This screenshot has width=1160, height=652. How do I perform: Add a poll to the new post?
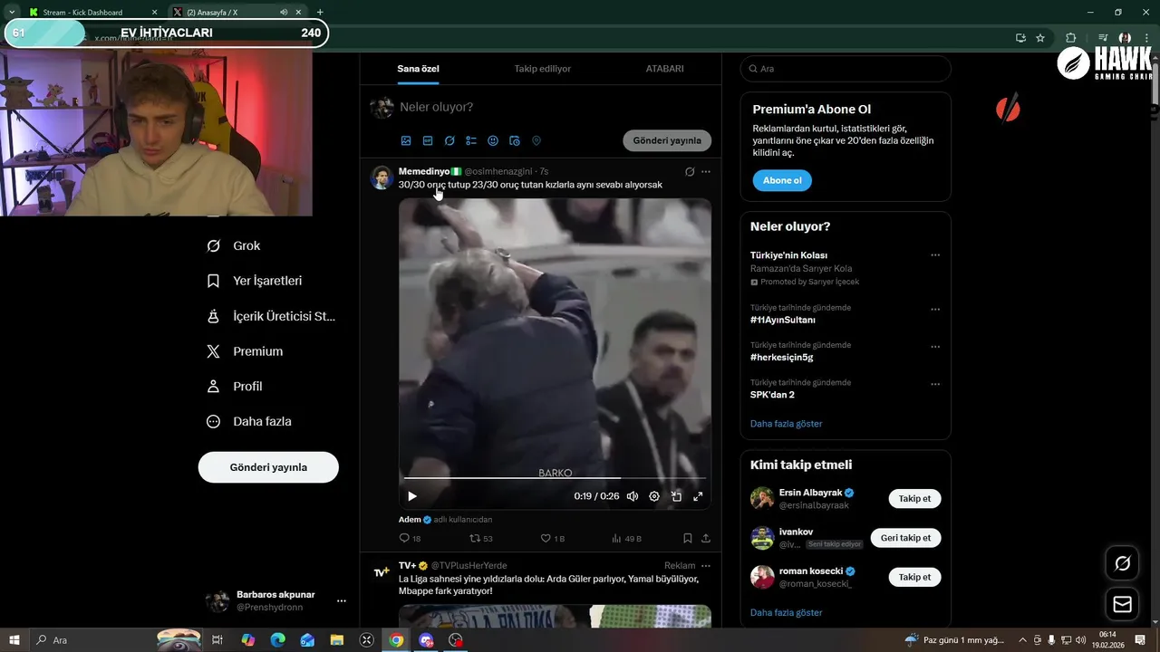pyautogui.click(x=471, y=141)
